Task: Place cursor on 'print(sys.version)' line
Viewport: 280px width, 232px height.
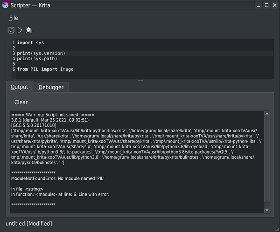Action: (x=41, y=53)
